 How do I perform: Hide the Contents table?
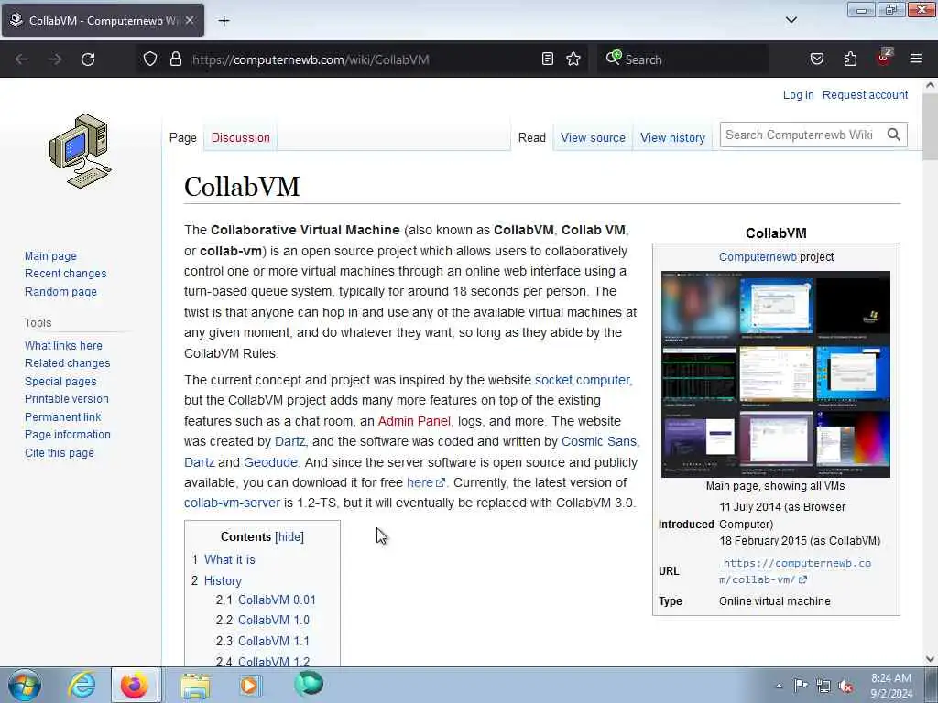(x=289, y=536)
